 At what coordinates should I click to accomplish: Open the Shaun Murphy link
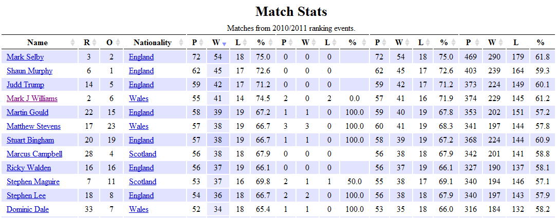[29, 71]
